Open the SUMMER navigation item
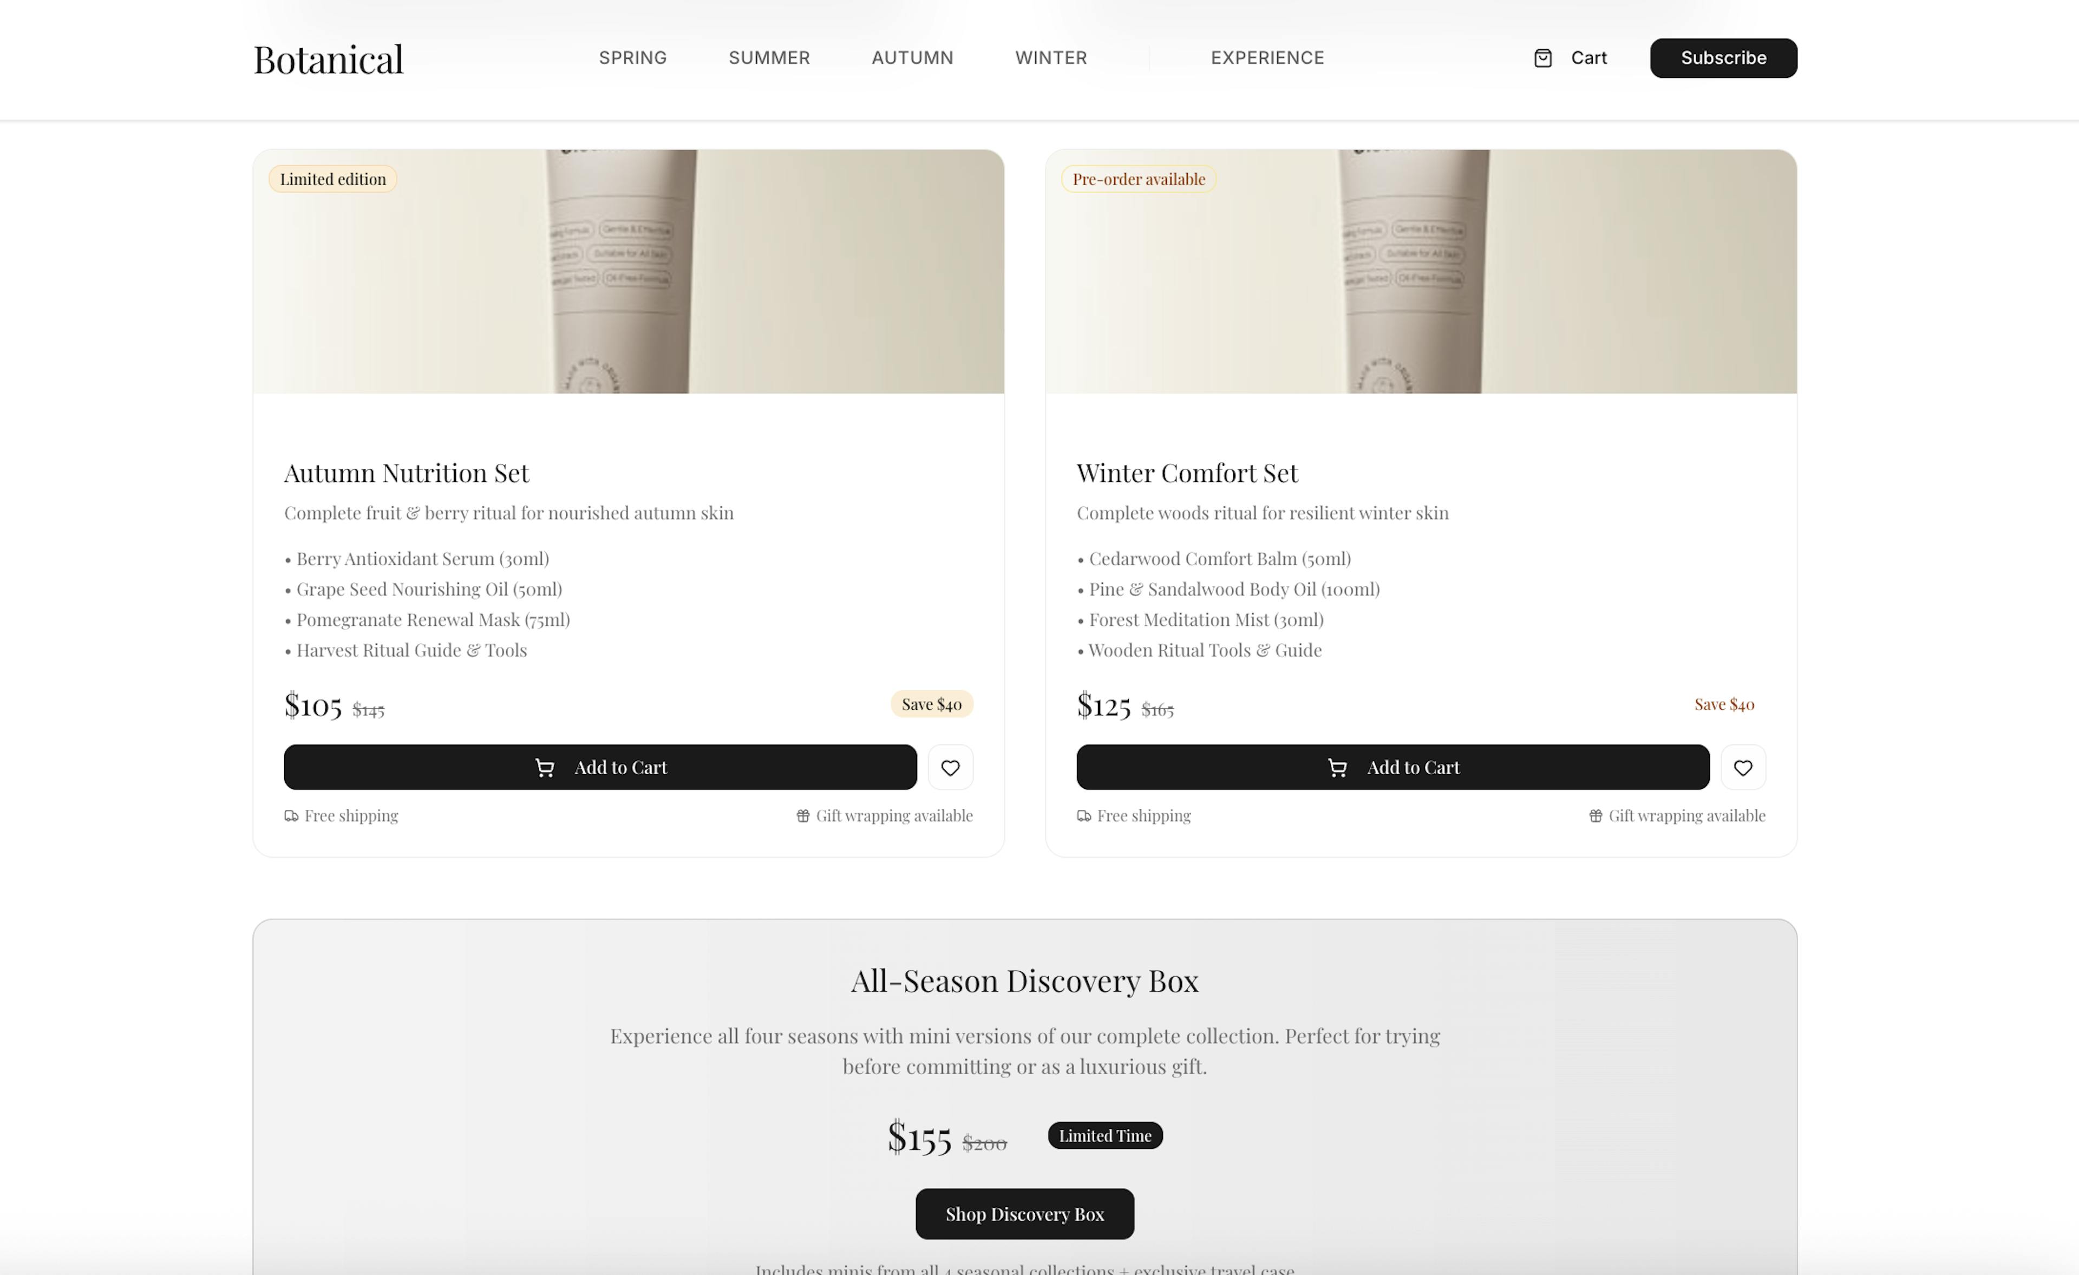This screenshot has height=1275, width=2079. tap(769, 58)
